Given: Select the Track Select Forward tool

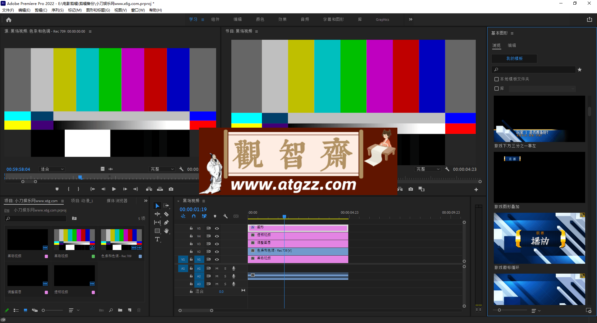Looking at the screenshot, I should pyautogui.click(x=166, y=206).
